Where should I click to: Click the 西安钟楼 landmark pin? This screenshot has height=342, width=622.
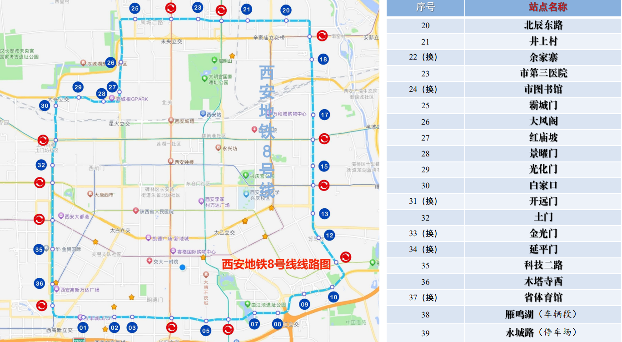click(x=171, y=161)
